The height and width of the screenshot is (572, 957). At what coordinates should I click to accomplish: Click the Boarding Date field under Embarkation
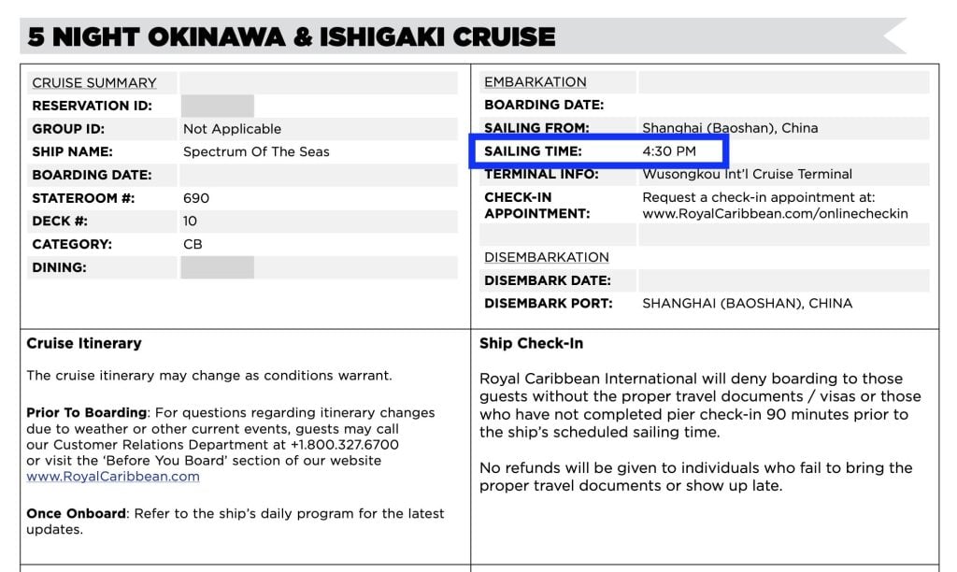[x=783, y=106]
